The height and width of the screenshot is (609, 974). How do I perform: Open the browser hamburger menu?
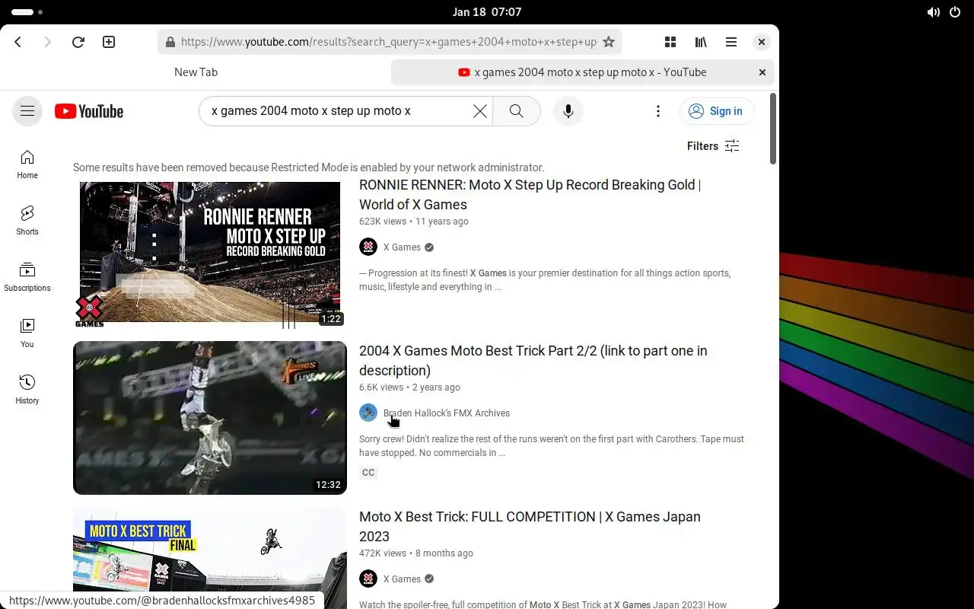[731, 42]
